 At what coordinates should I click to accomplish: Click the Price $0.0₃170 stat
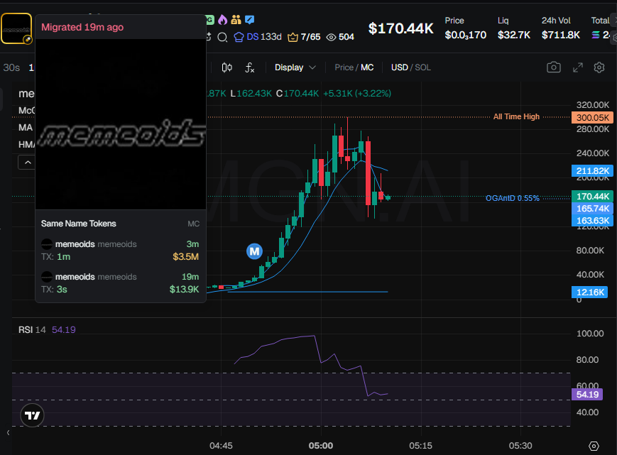click(466, 28)
